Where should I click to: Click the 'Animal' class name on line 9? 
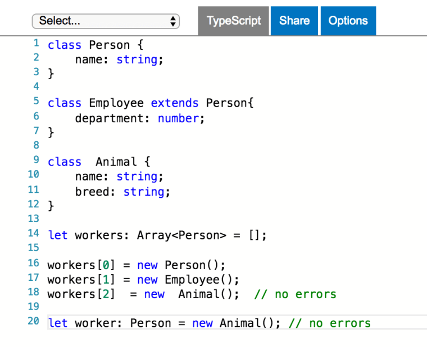point(116,162)
